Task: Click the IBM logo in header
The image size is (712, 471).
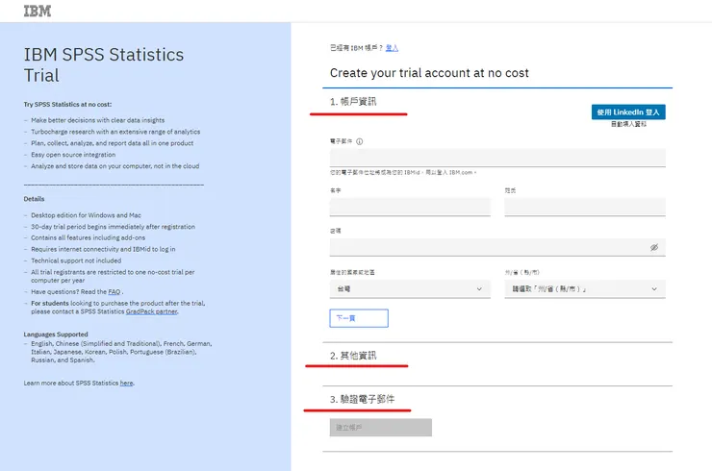Action: [38, 11]
